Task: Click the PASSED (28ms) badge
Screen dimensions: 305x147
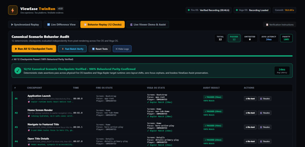Action: click(213, 111)
